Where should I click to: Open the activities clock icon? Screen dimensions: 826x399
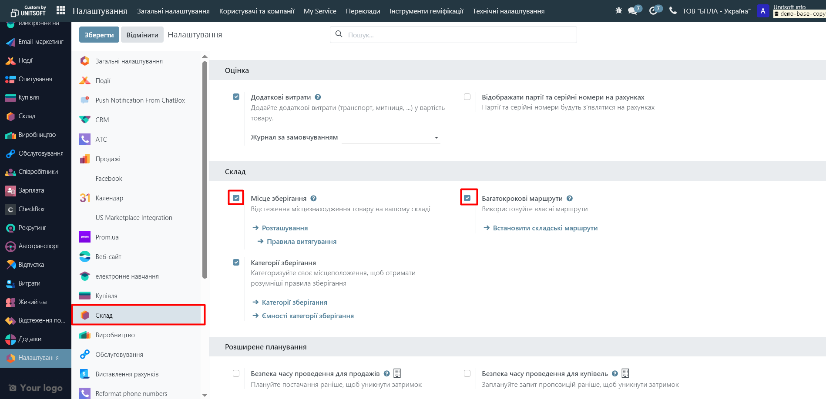pos(653,11)
